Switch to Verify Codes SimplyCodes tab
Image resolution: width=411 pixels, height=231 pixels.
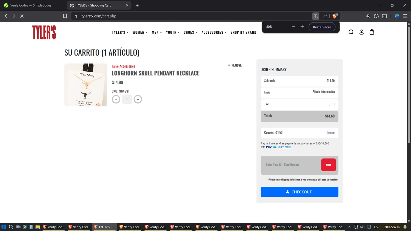31,5
